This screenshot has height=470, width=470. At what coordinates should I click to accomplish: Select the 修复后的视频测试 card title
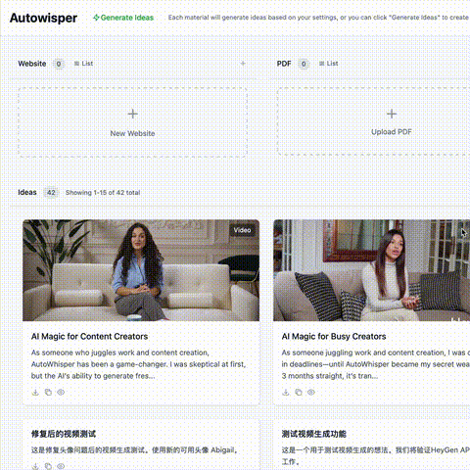[64, 434]
